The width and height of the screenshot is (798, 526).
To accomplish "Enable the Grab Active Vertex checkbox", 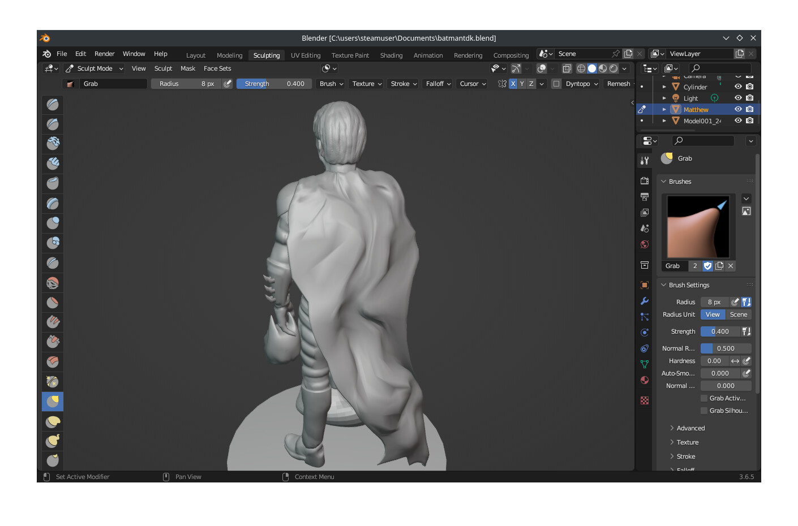I will [x=704, y=398].
